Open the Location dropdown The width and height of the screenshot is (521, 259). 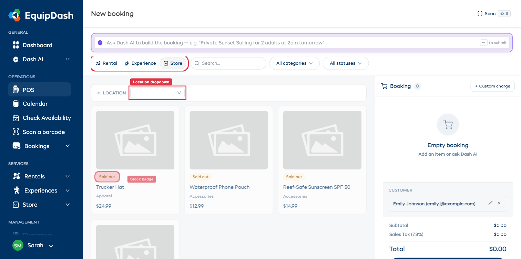[x=157, y=93]
